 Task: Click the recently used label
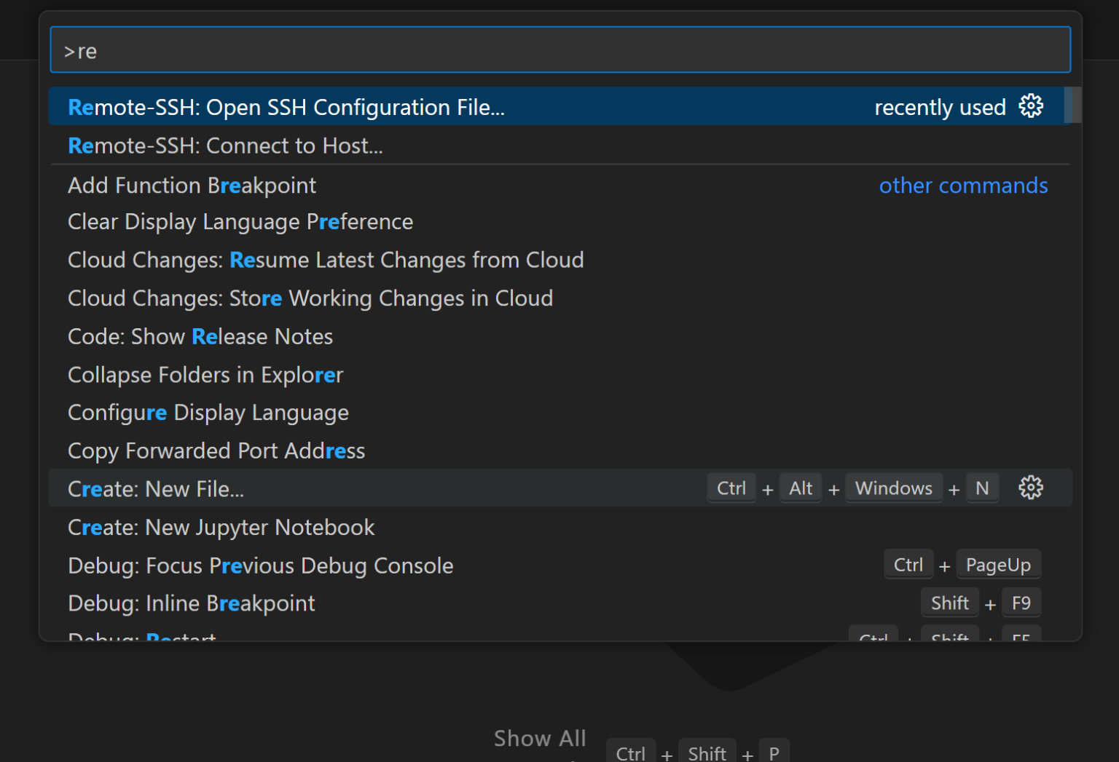point(941,107)
